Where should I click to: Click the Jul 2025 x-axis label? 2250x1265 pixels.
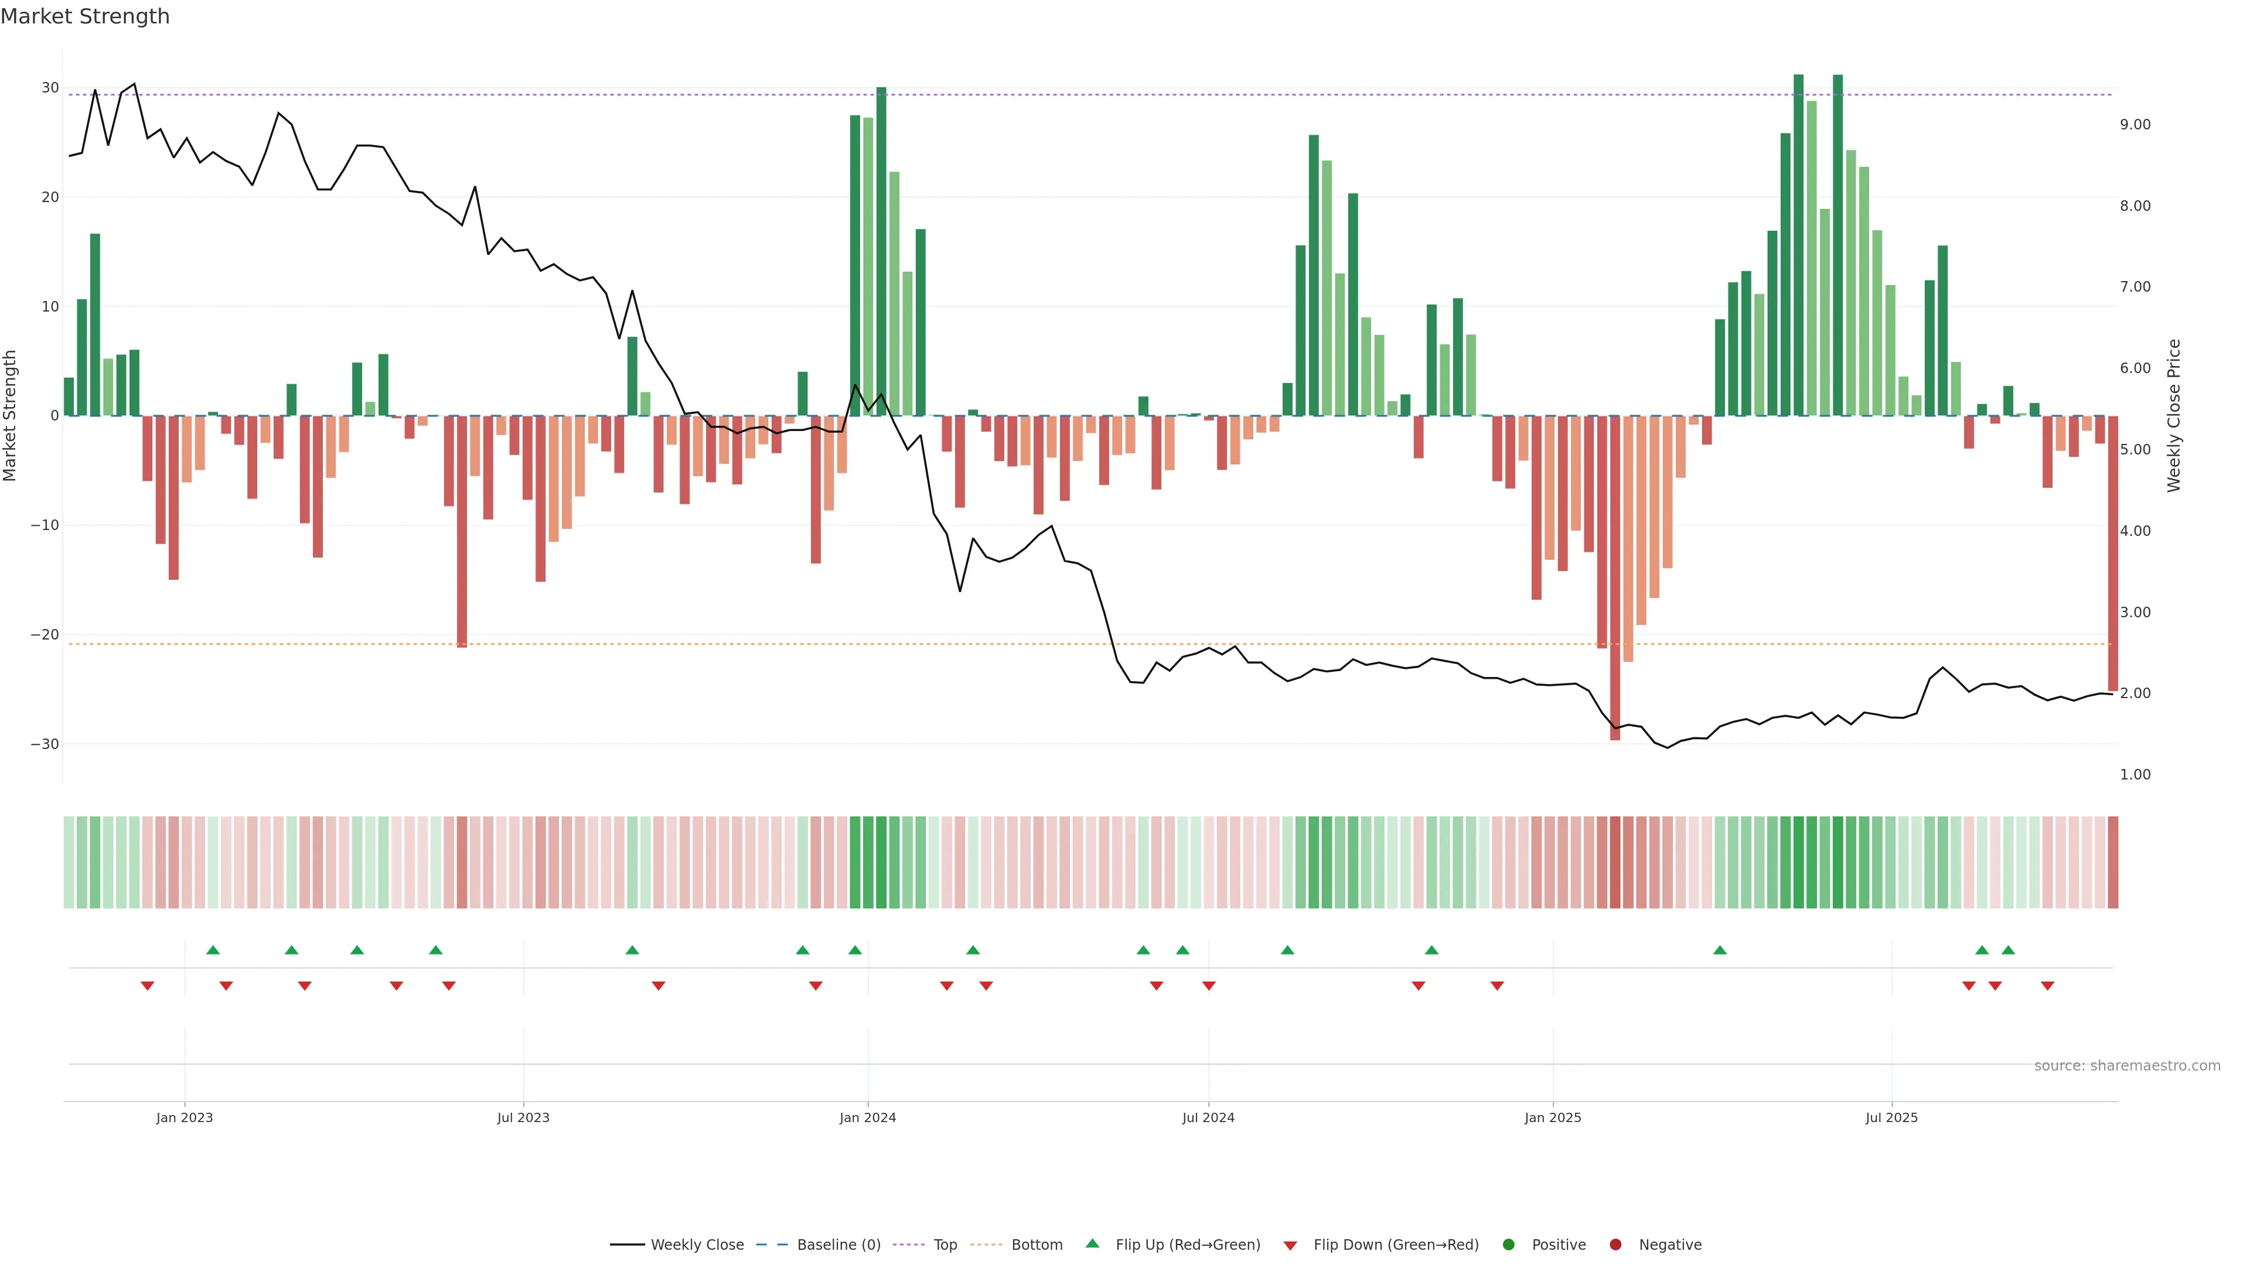coord(1891,1117)
